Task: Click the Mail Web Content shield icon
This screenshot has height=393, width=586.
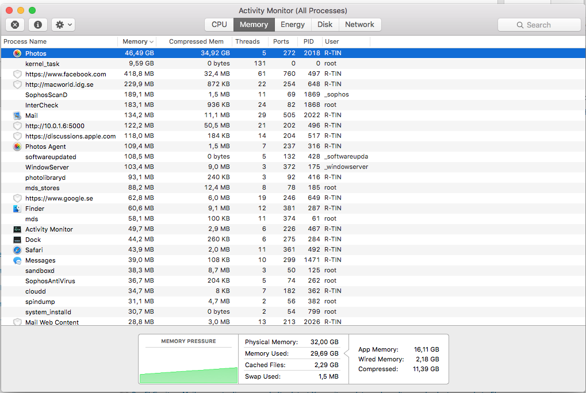Action: [x=17, y=322]
